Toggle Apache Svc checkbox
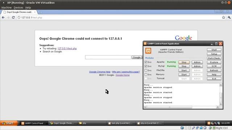Image resolution: width=232 pixels, height=130 pixels. [x=146, y=62]
